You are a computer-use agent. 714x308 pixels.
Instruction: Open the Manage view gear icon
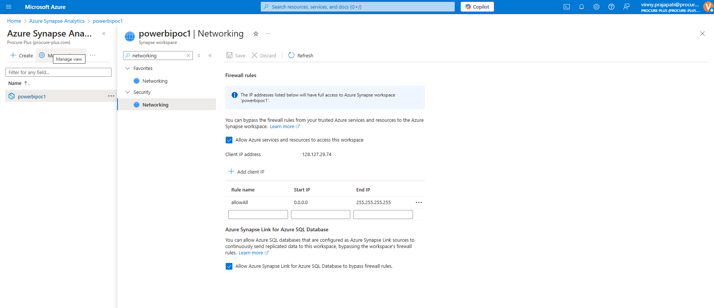tap(42, 55)
